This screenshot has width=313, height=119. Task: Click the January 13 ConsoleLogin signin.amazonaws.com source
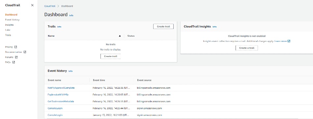[149, 115]
